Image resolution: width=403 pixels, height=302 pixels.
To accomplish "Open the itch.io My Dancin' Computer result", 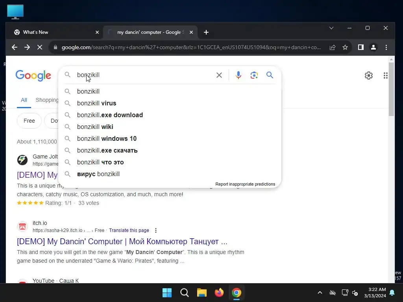I will coord(122,241).
